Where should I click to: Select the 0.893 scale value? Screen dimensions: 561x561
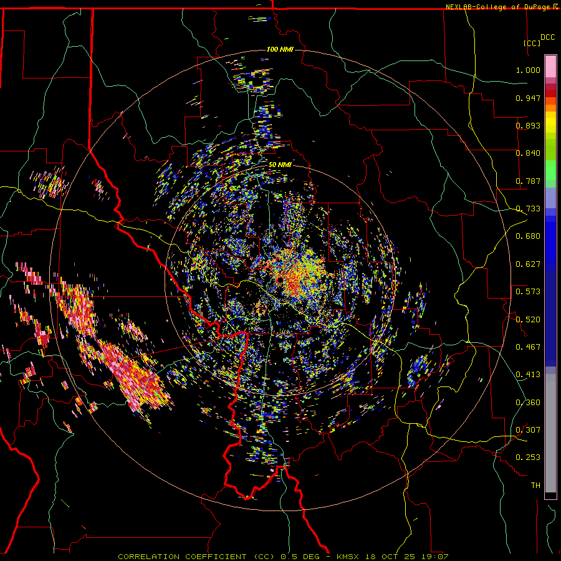528,125
